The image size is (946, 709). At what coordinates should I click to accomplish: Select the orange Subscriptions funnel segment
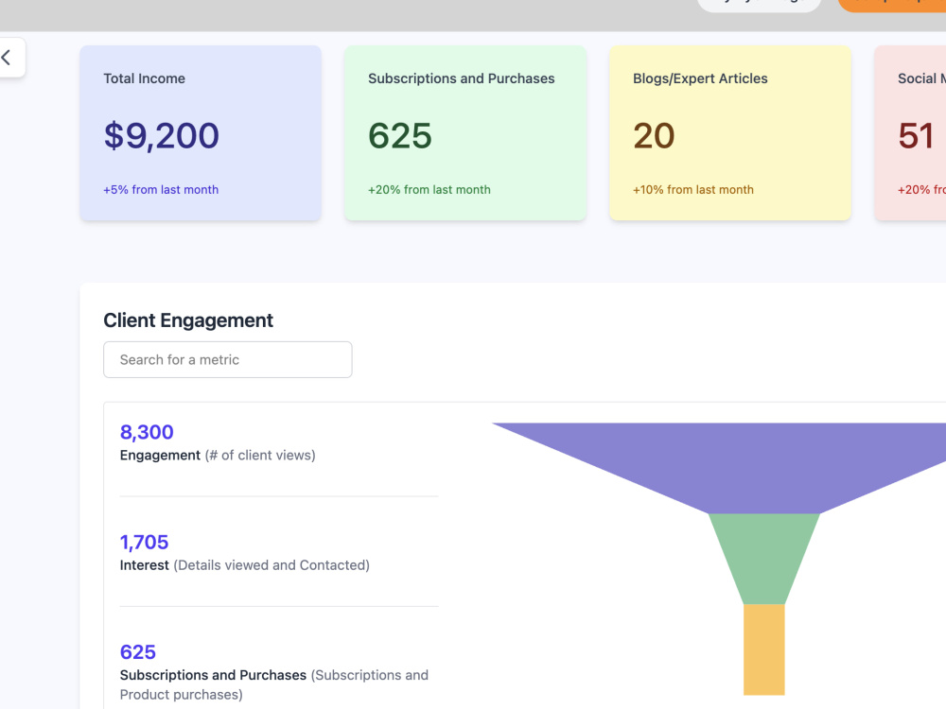point(763,649)
